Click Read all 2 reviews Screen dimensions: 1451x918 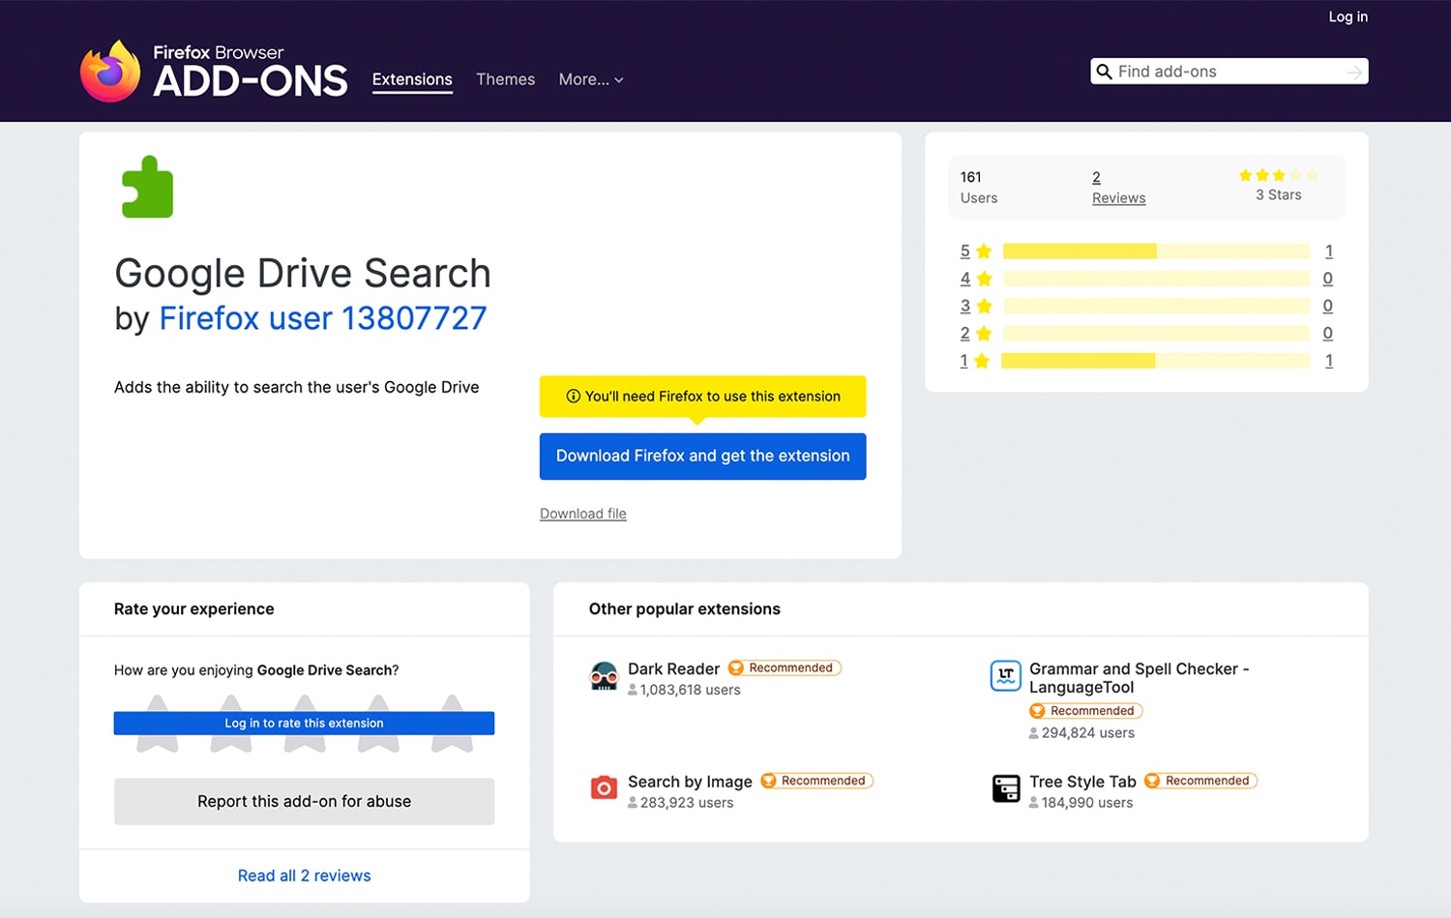(304, 875)
